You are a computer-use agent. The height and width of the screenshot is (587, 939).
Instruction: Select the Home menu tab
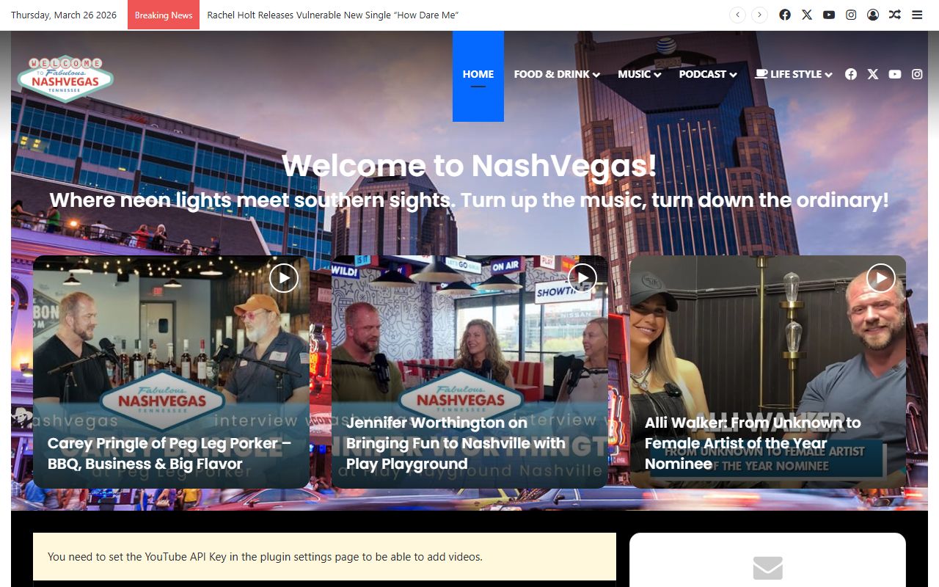(x=478, y=74)
